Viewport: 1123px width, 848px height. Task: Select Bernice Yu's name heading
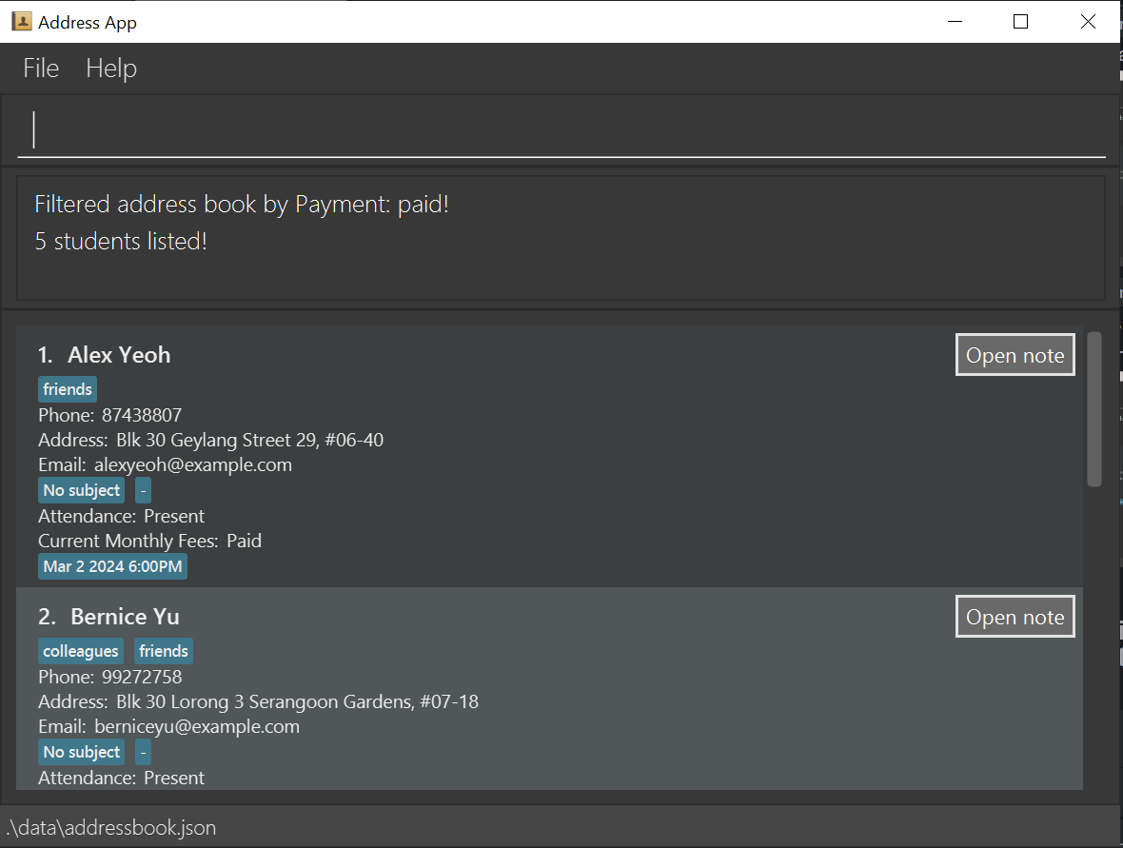[125, 616]
